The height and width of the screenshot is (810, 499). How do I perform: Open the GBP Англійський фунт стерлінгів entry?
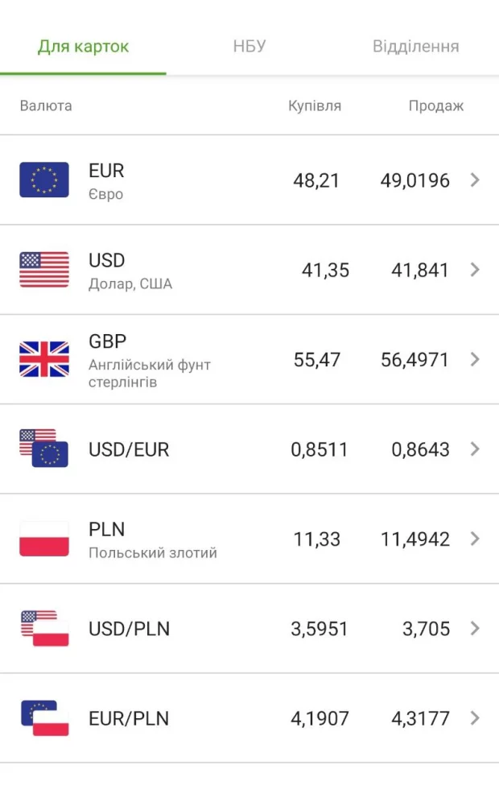pyautogui.click(x=149, y=360)
